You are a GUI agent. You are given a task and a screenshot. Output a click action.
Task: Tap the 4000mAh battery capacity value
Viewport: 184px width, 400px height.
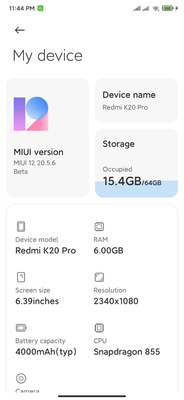46,352
